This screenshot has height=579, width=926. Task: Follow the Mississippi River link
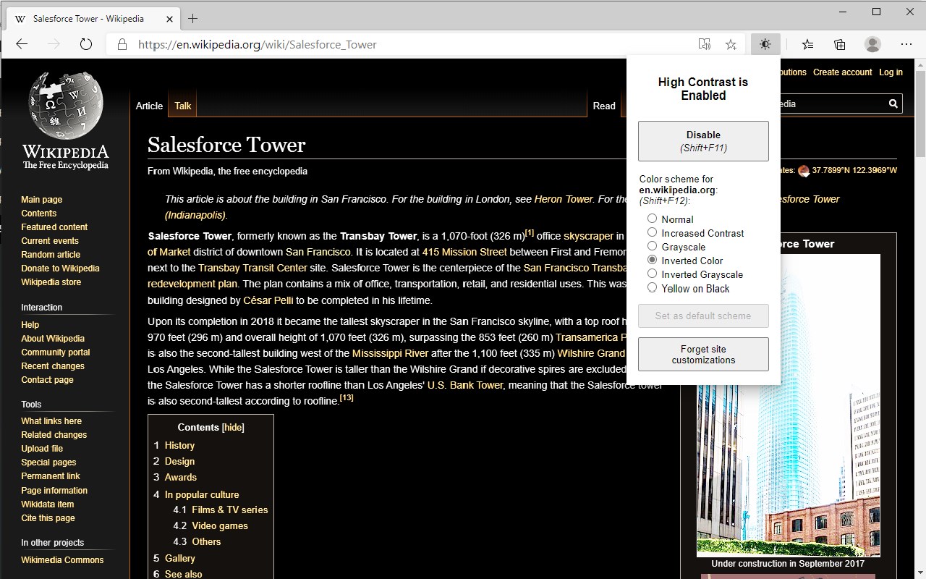[x=390, y=353]
